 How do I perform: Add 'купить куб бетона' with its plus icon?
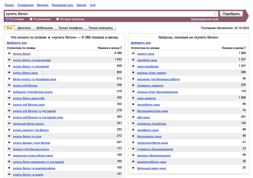click(x=9, y=85)
